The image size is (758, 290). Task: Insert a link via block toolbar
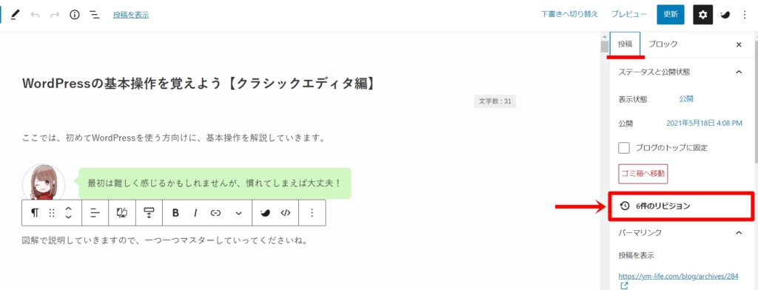(215, 213)
